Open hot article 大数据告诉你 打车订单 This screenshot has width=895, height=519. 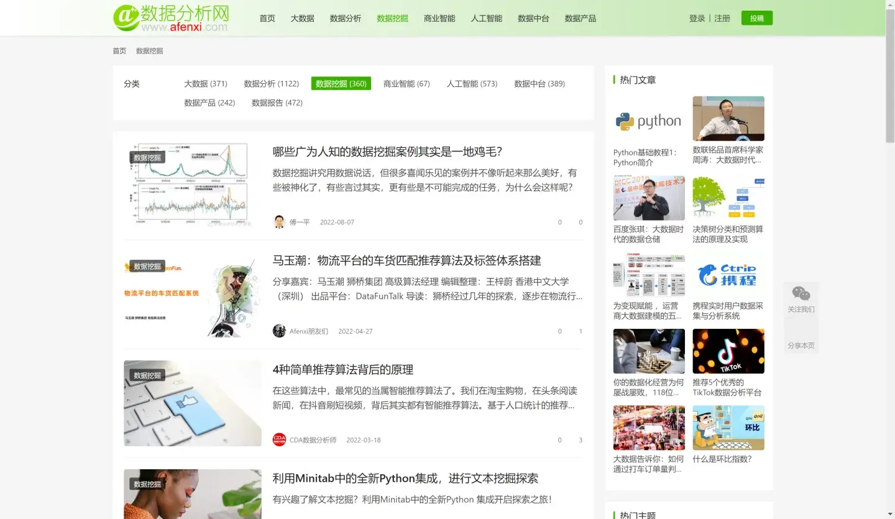tap(649, 464)
